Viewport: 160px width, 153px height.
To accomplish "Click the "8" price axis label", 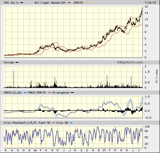I will pyautogui.click(x=146, y=32).
